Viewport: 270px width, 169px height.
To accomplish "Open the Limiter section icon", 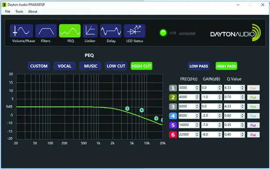I will 90,31.
